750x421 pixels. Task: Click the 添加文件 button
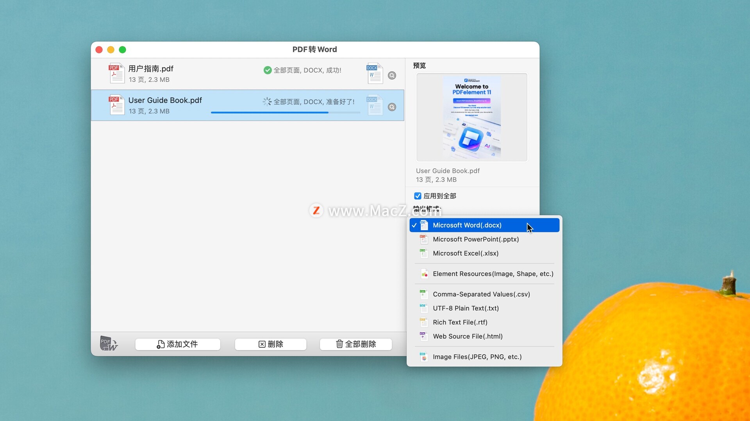(x=178, y=344)
